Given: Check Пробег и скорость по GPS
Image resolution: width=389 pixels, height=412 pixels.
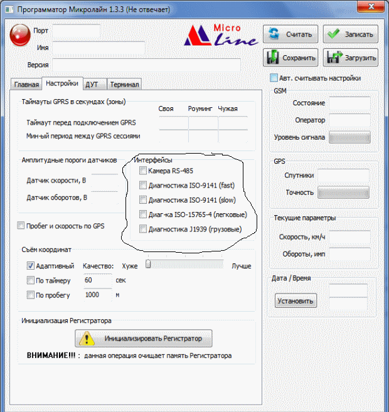Looking at the screenshot, I should (21, 226).
